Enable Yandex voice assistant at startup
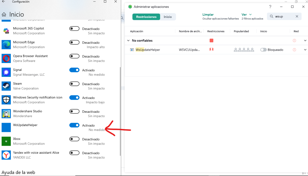 (x=74, y=153)
